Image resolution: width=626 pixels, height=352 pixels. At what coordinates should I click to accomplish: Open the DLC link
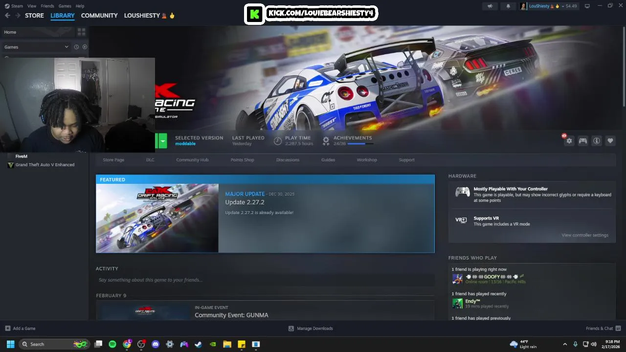click(x=150, y=160)
